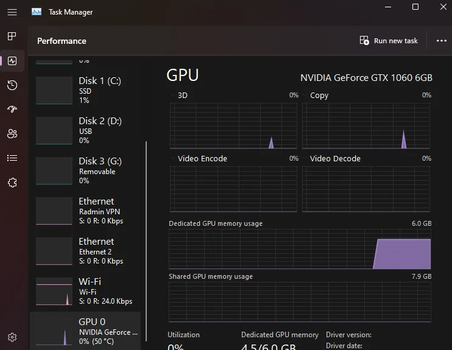
Task: Click the Video Encode usage graph
Action: (233, 189)
